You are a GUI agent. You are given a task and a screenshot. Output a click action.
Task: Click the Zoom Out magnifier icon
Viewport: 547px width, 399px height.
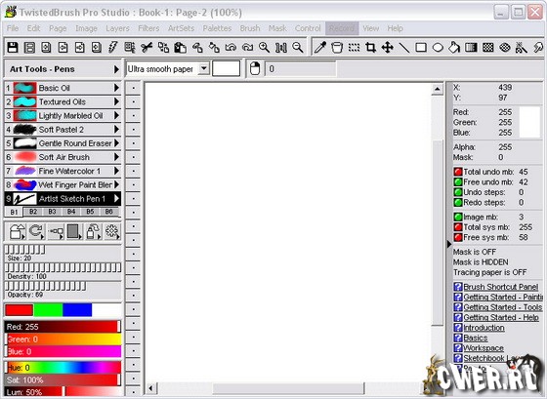298,48
